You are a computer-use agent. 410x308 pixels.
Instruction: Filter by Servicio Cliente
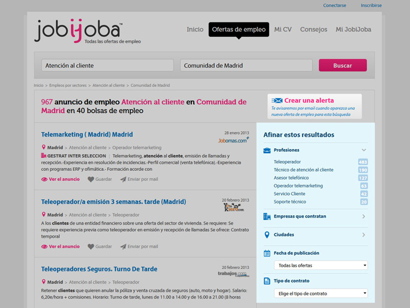pyautogui.click(x=290, y=194)
